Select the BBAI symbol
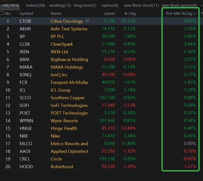 (24, 60)
